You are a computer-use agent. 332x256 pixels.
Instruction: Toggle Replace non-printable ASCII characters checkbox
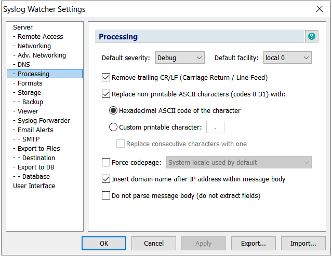pyautogui.click(x=106, y=94)
